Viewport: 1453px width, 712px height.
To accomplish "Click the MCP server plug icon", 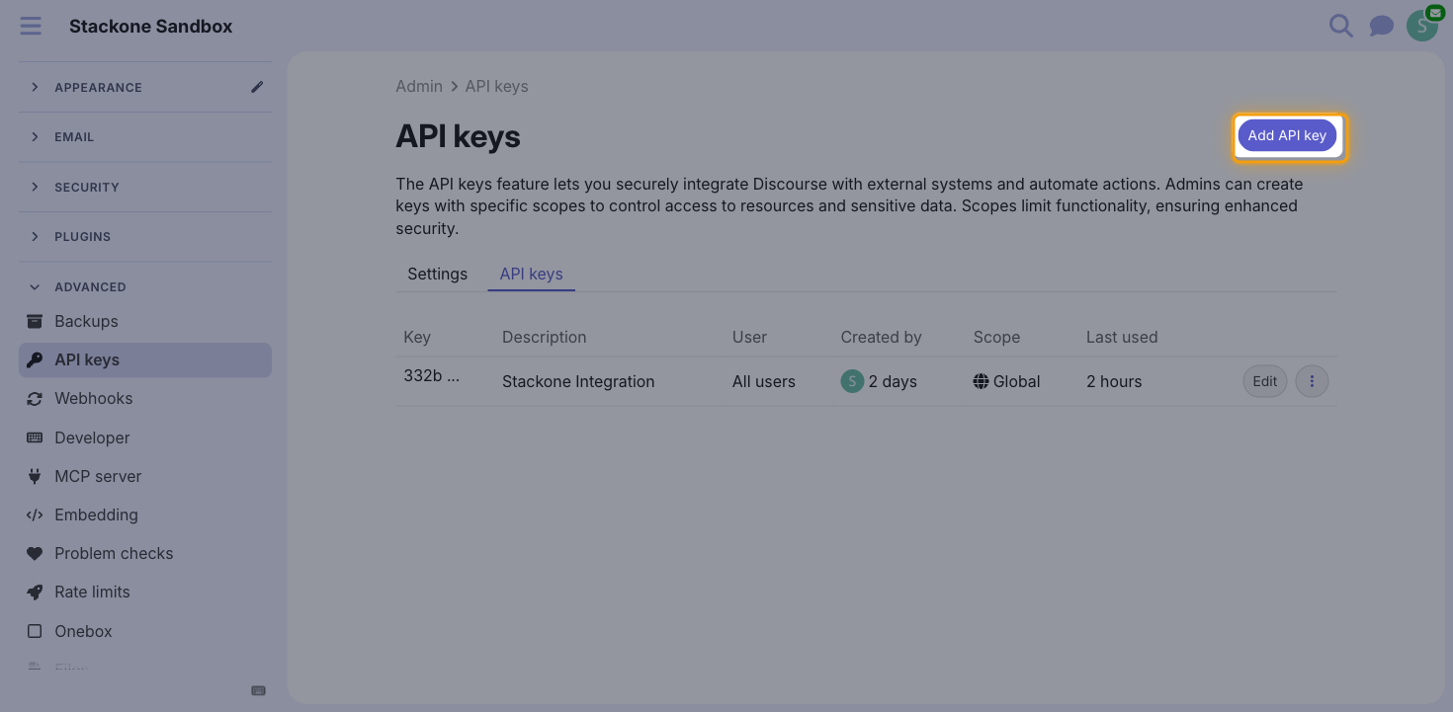I will click(35, 476).
